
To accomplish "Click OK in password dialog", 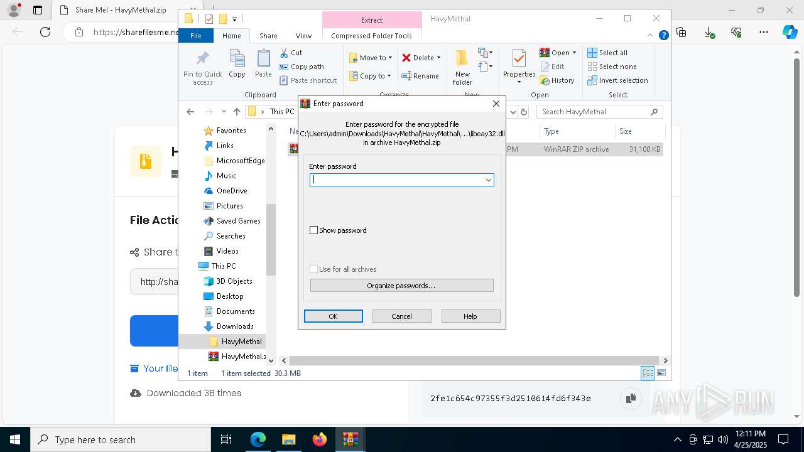I will point(333,316).
